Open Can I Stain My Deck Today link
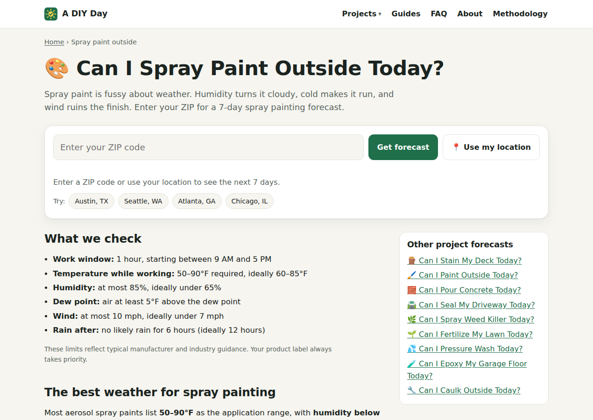Image resolution: width=593 pixels, height=420 pixels. (x=464, y=260)
